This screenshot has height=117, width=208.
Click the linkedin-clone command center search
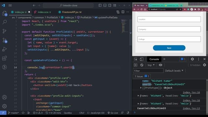68,6
